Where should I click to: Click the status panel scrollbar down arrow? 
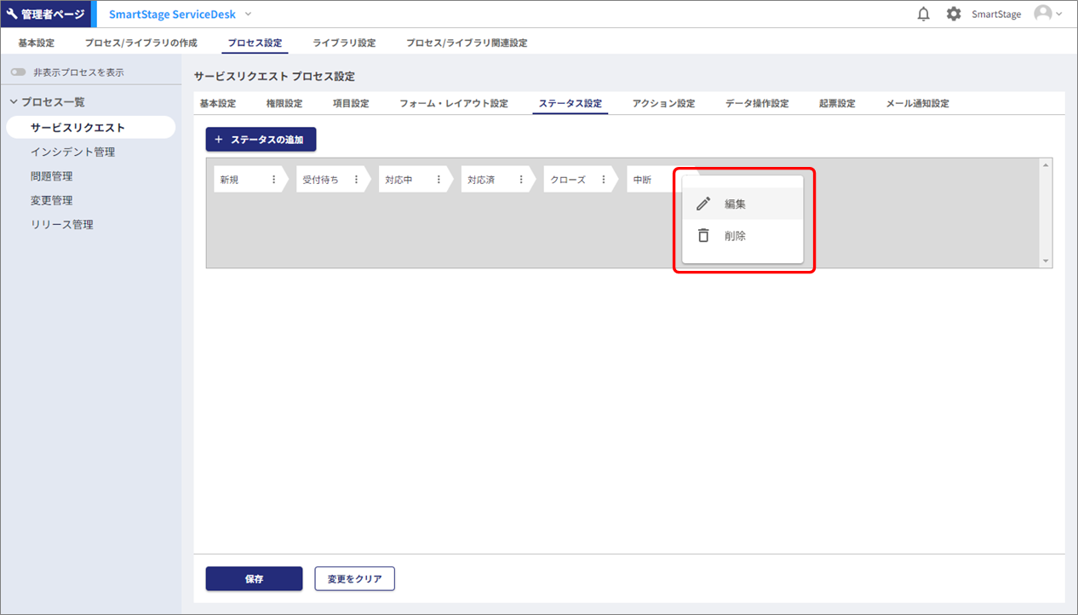tap(1046, 262)
